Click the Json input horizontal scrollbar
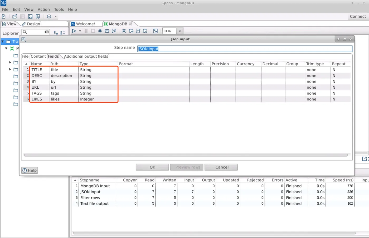 pos(186,155)
